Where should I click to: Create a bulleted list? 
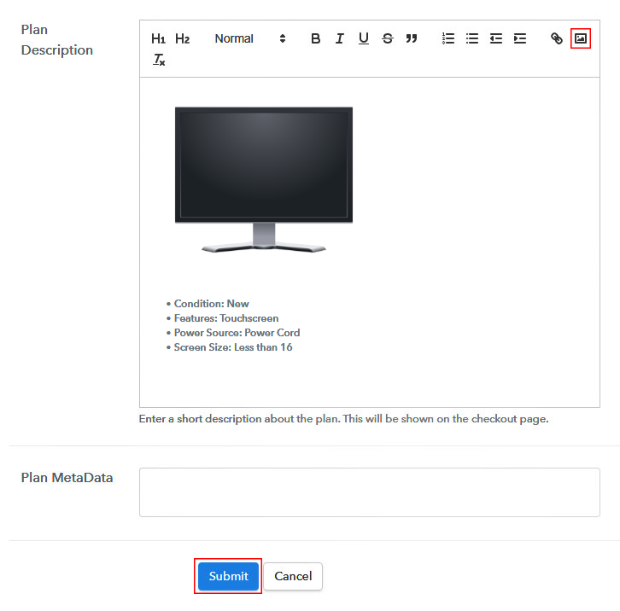click(x=472, y=38)
